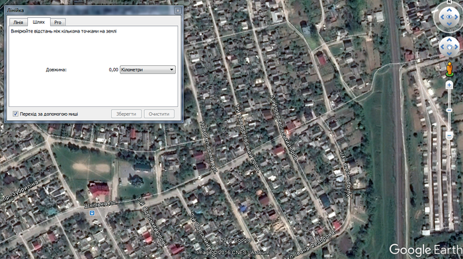Open the Pro tab
Viewport: 463px width, 259px height.
pos(58,22)
